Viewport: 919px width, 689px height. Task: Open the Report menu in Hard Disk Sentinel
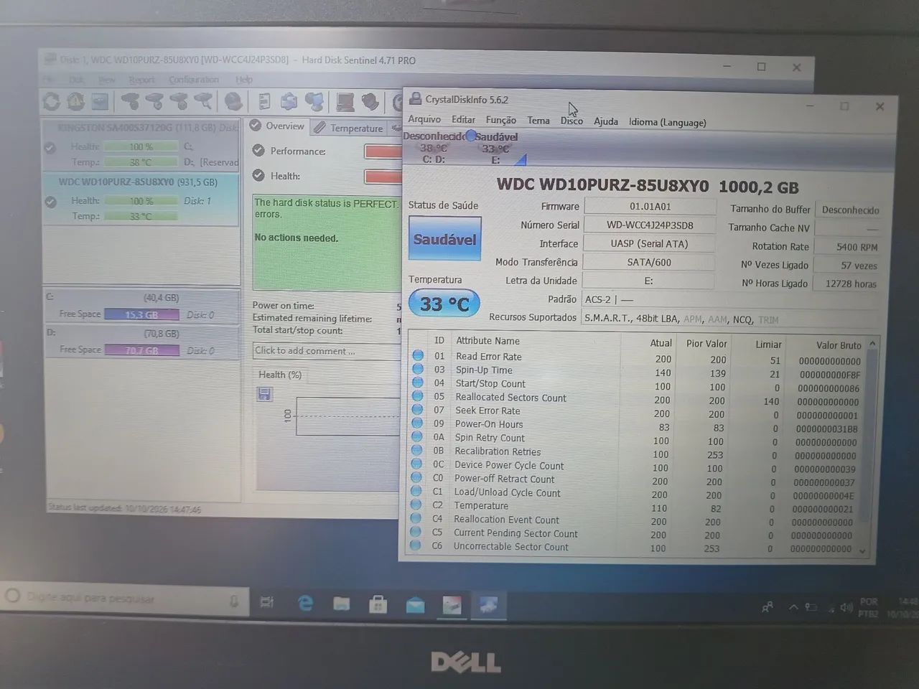[x=141, y=80]
